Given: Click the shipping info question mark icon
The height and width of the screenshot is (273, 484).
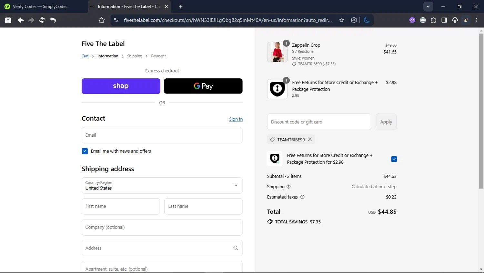Looking at the screenshot, I should 288,187.
